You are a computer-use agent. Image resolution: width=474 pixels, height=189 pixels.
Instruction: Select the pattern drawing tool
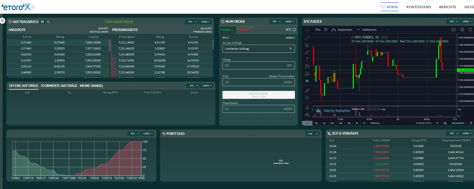click(x=307, y=66)
